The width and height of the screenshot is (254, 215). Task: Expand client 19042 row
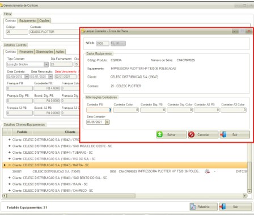pyautogui.click(x=10, y=140)
